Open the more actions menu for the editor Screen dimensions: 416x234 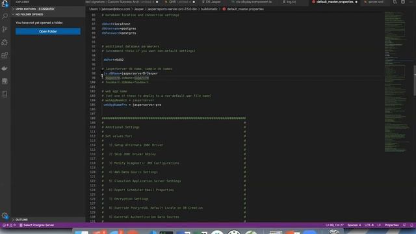(x=411, y=2)
